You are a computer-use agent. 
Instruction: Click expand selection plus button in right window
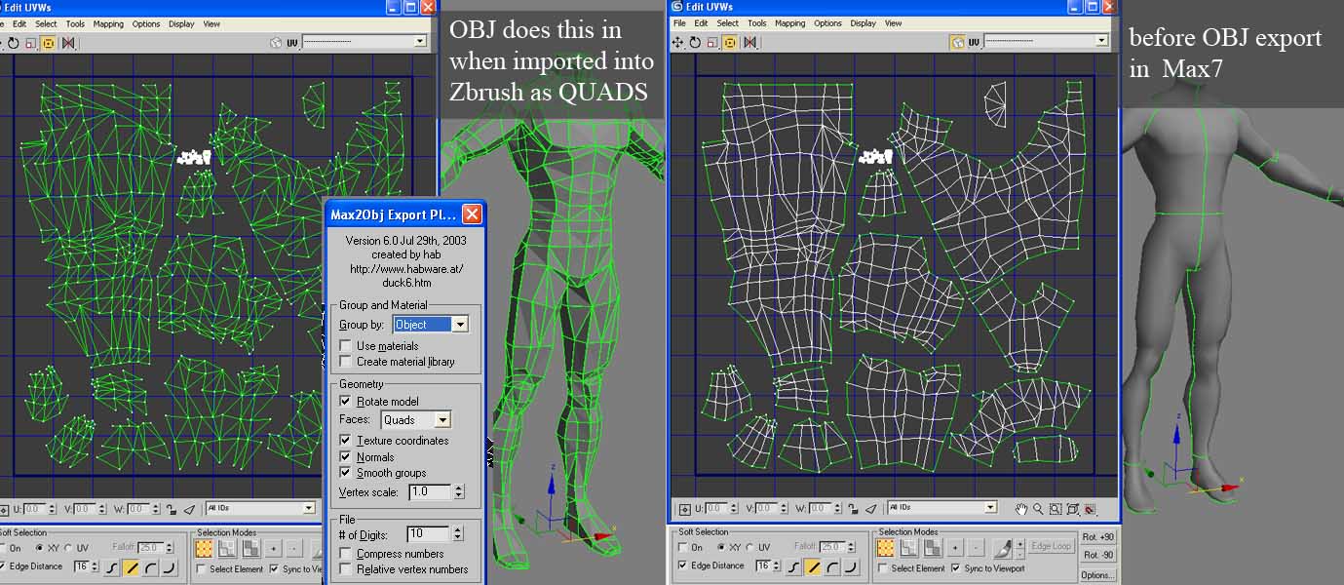pyautogui.click(x=955, y=548)
